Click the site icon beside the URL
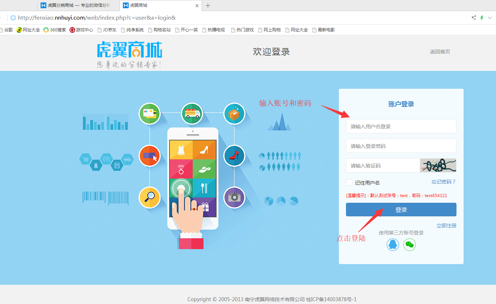 tap(13, 17)
